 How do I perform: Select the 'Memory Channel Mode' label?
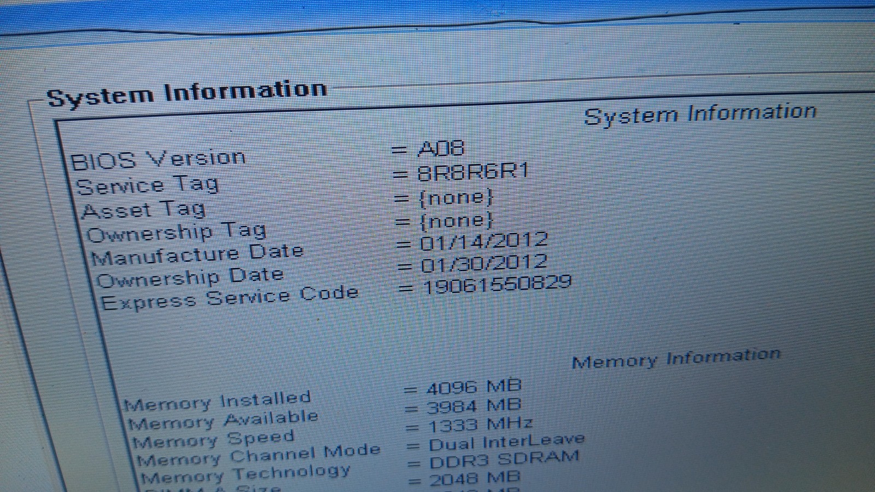tap(259, 455)
